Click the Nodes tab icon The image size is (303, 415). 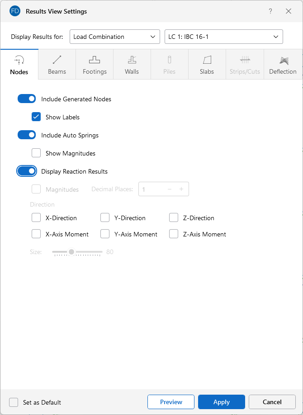coord(19,60)
